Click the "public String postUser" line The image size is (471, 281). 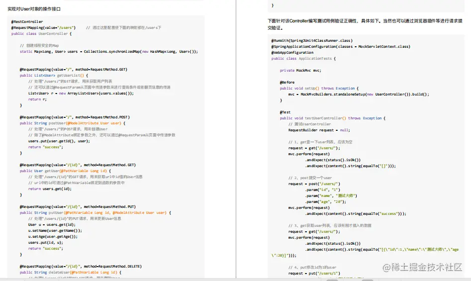(x=73, y=123)
